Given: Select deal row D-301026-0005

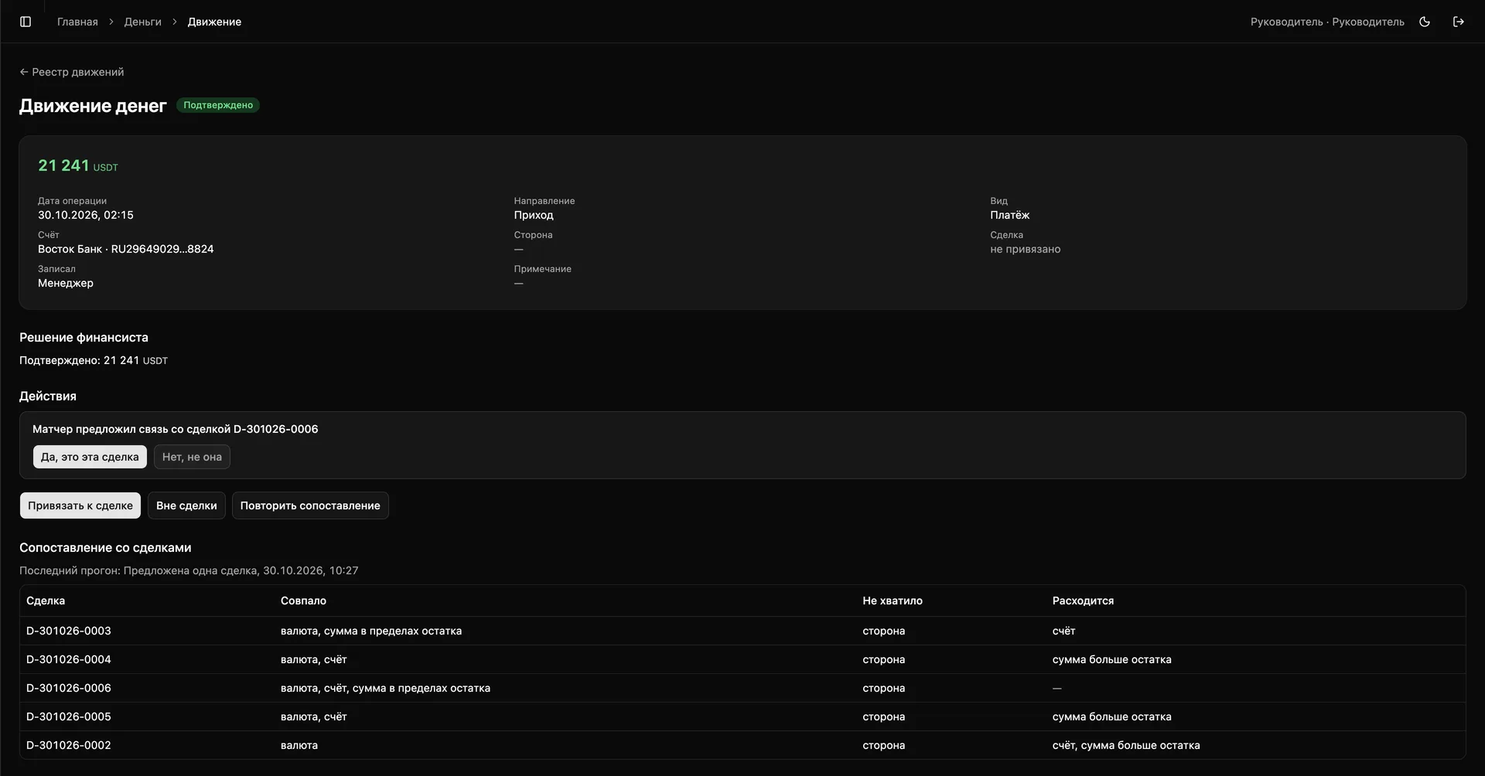Looking at the screenshot, I should pos(742,716).
